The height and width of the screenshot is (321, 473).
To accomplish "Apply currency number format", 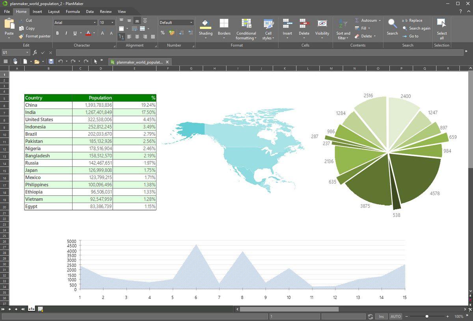I will (x=171, y=33).
